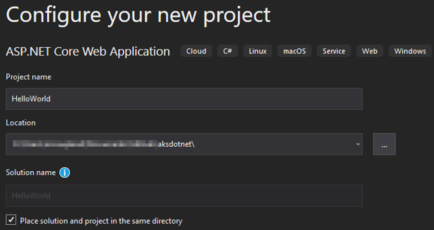Screen dimensions: 434x230
Task: Click the Service tag badge
Action: pos(333,51)
